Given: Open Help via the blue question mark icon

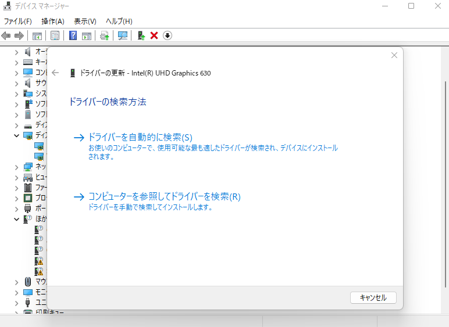Looking at the screenshot, I should (x=73, y=35).
